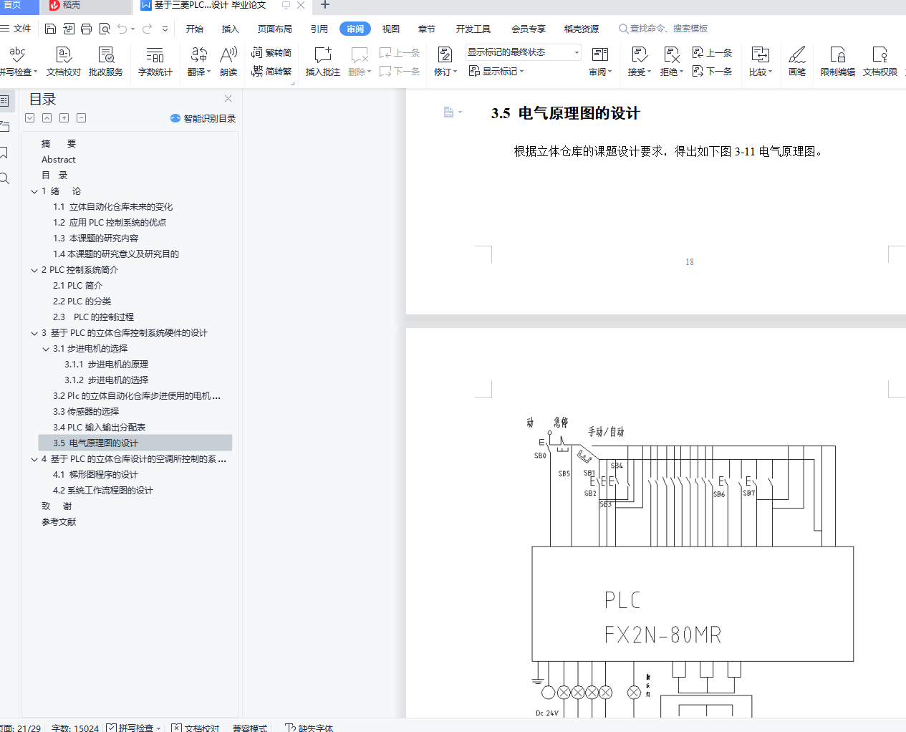
Task: Go to outline item 'Abstract'
Action: point(58,160)
